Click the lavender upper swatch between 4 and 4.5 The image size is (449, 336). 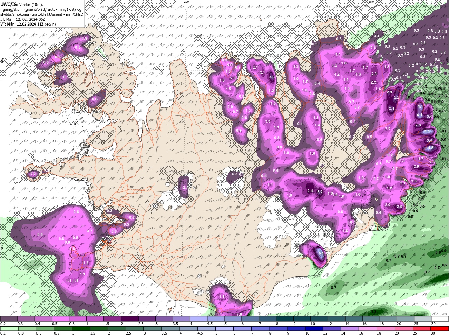pos(199,319)
